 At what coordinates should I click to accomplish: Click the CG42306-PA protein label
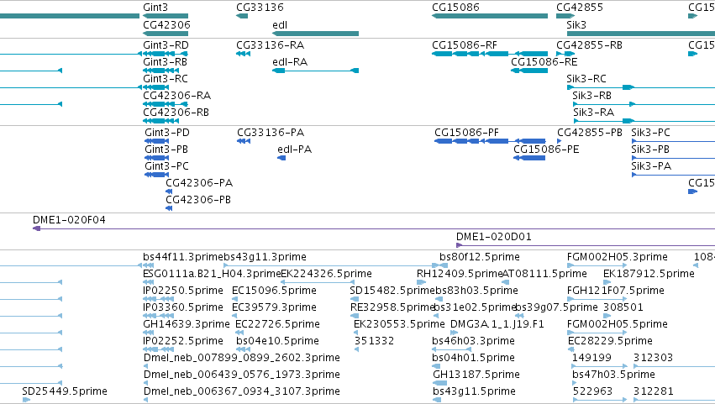pyautogui.click(x=199, y=183)
